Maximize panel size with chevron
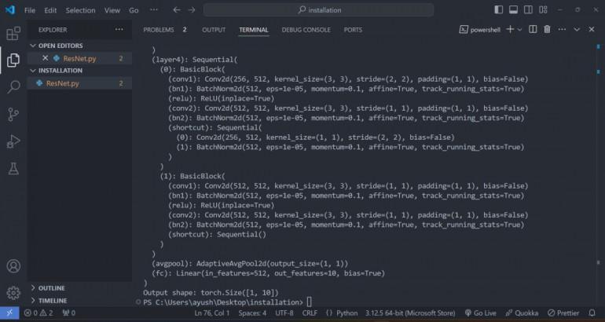 click(x=577, y=29)
